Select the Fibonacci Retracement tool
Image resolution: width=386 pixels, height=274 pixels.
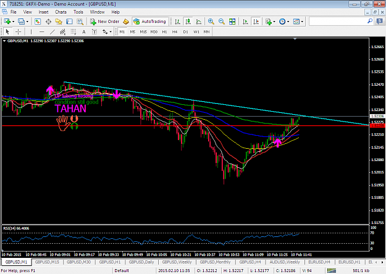click(x=73, y=31)
